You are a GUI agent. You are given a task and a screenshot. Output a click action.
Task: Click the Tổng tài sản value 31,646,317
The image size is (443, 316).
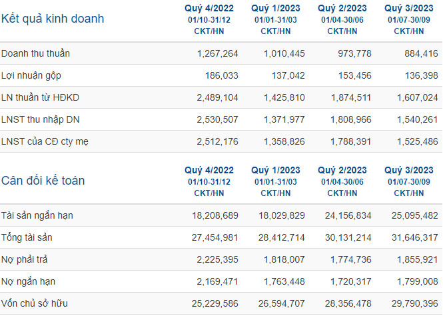[415, 237]
